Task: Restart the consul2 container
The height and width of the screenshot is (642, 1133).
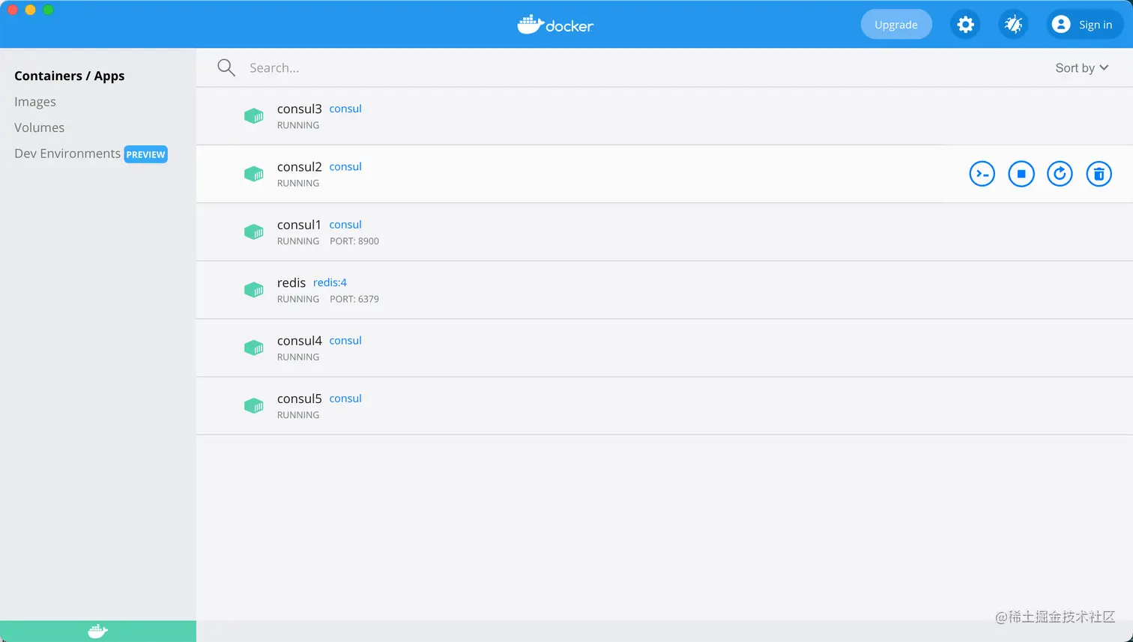Action: click(x=1060, y=174)
